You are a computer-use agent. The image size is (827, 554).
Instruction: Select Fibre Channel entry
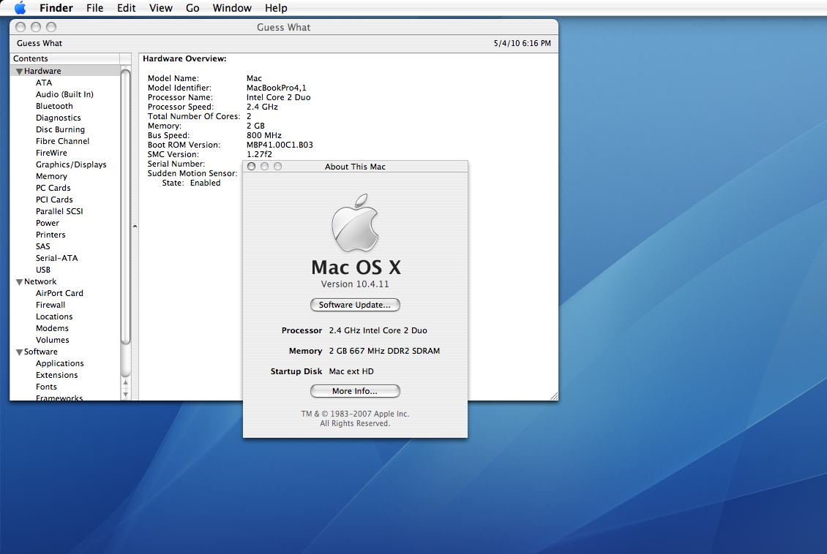point(62,141)
